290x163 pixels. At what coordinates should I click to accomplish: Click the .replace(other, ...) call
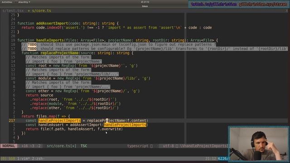click(74, 108)
